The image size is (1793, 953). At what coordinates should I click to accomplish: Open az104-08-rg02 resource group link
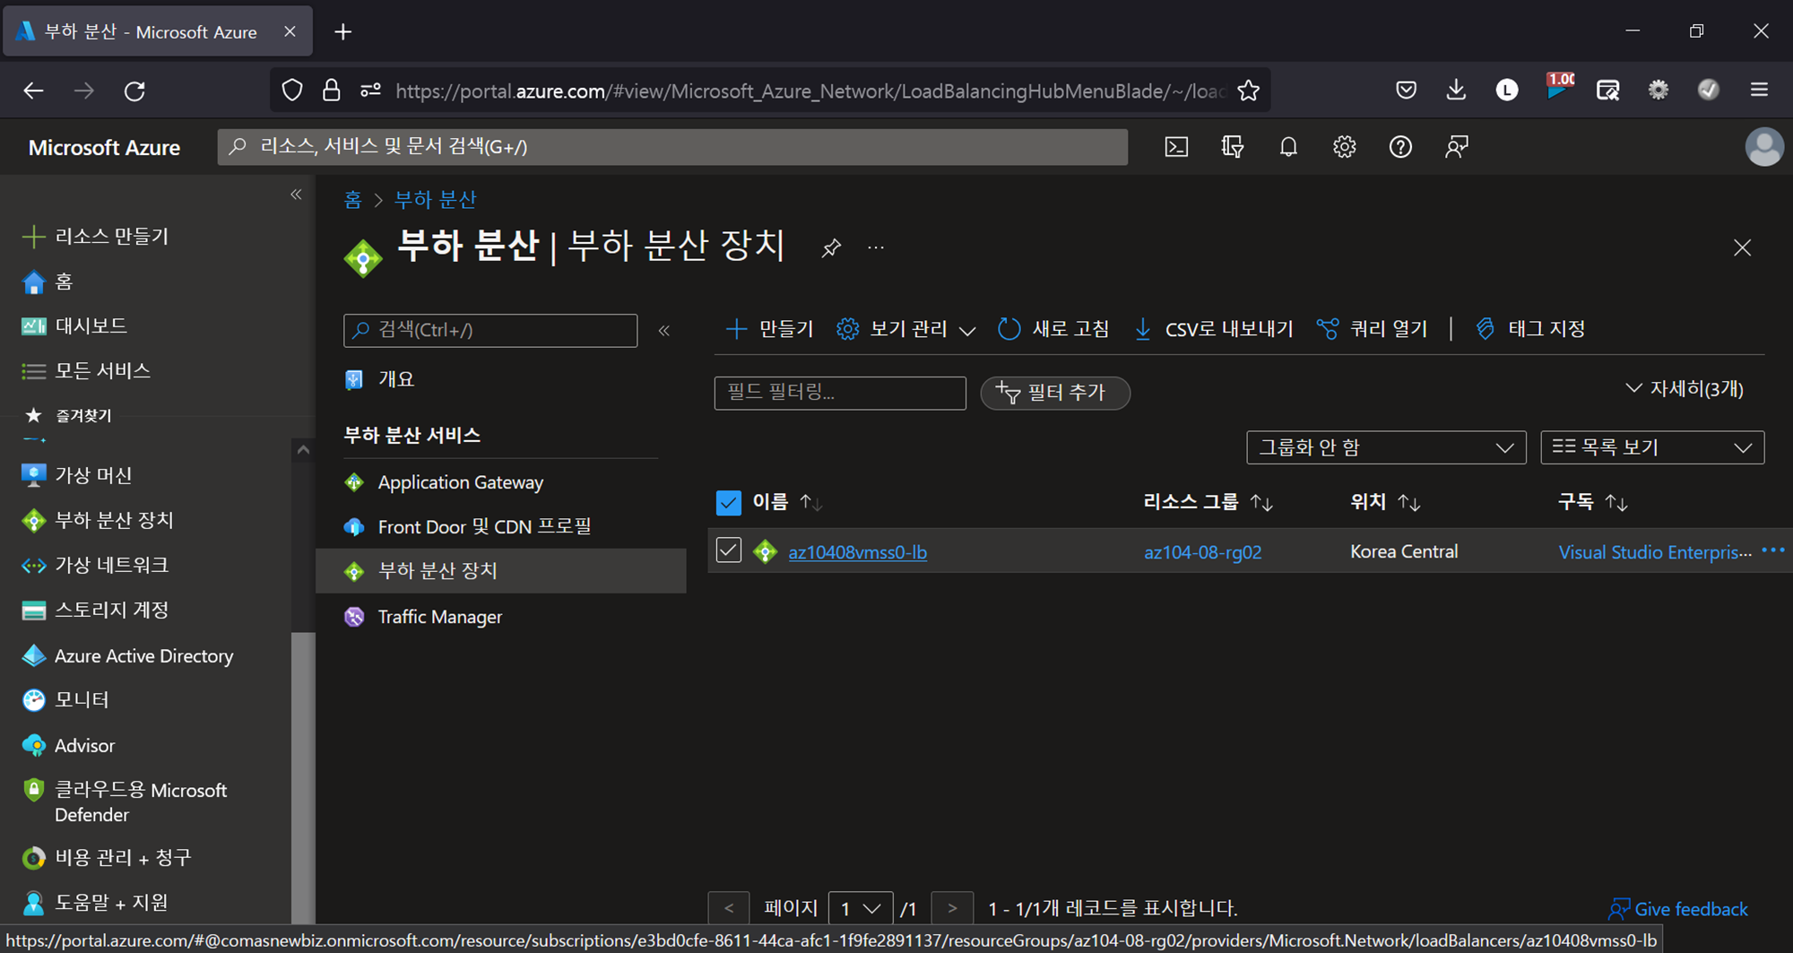click(x=1202, y=552)
